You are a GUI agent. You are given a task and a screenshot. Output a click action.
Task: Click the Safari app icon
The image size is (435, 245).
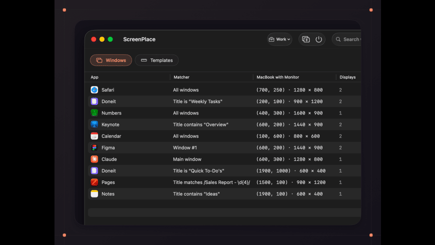[94, 90]
